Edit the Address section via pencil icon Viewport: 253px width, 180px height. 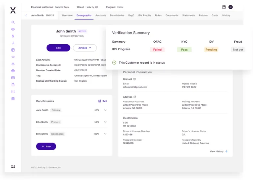pos(135,97)
